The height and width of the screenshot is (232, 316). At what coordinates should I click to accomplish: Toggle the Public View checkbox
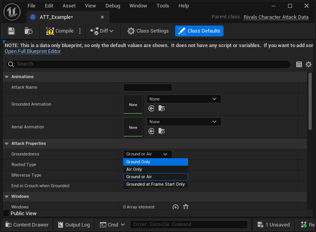click(x=6, y=213)
